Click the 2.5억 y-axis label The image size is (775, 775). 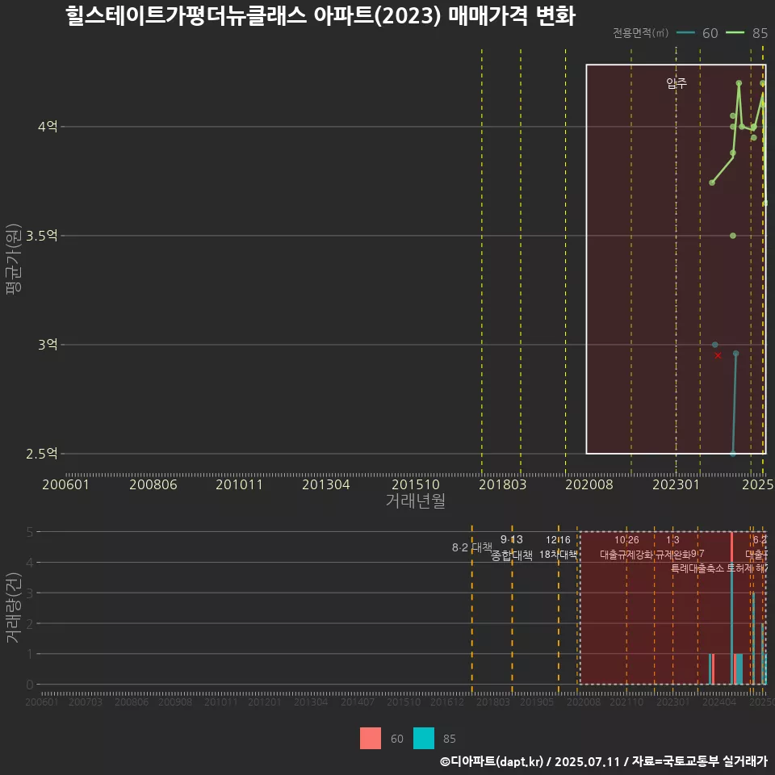click(41, 454)
